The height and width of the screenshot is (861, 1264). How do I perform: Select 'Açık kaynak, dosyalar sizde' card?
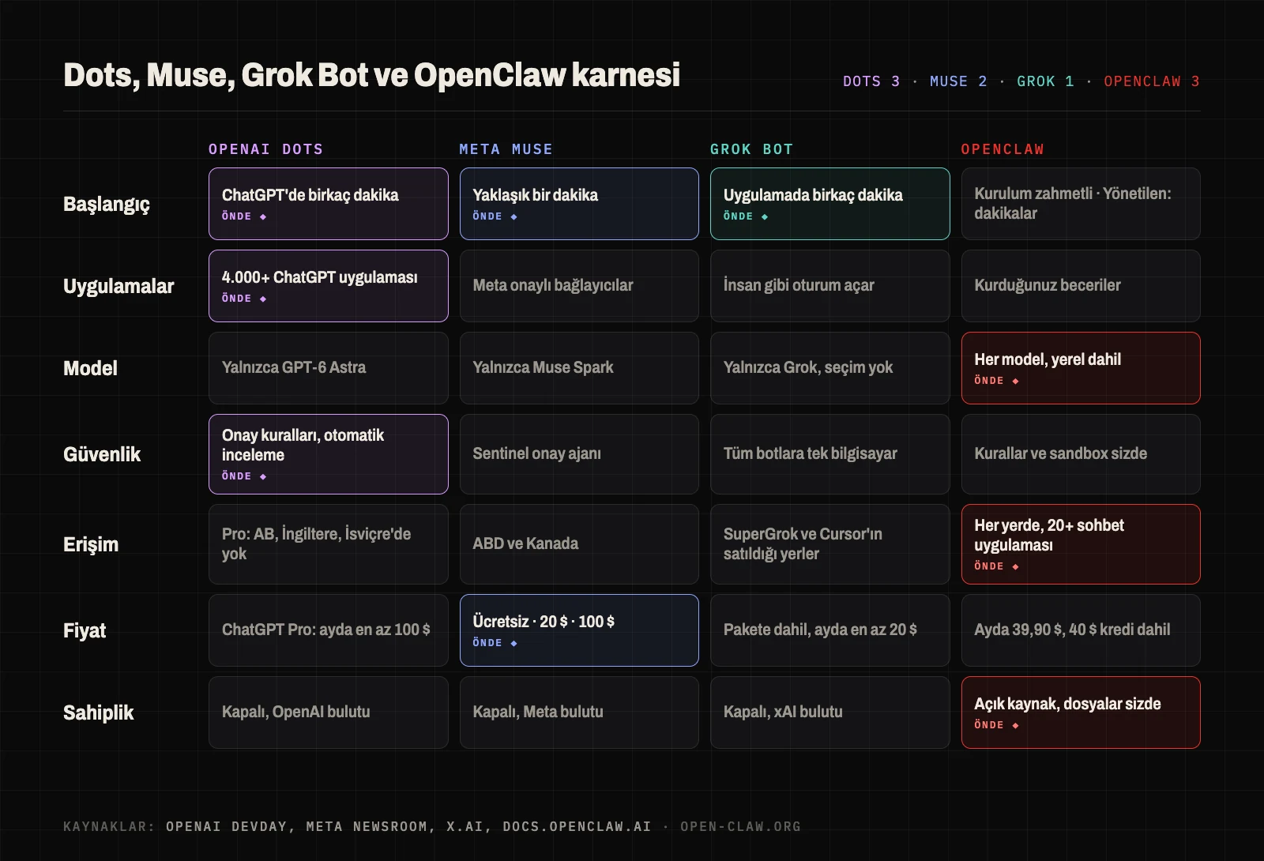pyautogui.click(x=1081, y=712)
